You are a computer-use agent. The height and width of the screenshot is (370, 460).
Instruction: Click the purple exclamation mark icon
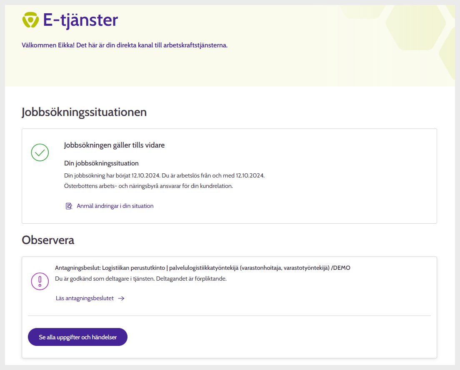click(40, 281)
